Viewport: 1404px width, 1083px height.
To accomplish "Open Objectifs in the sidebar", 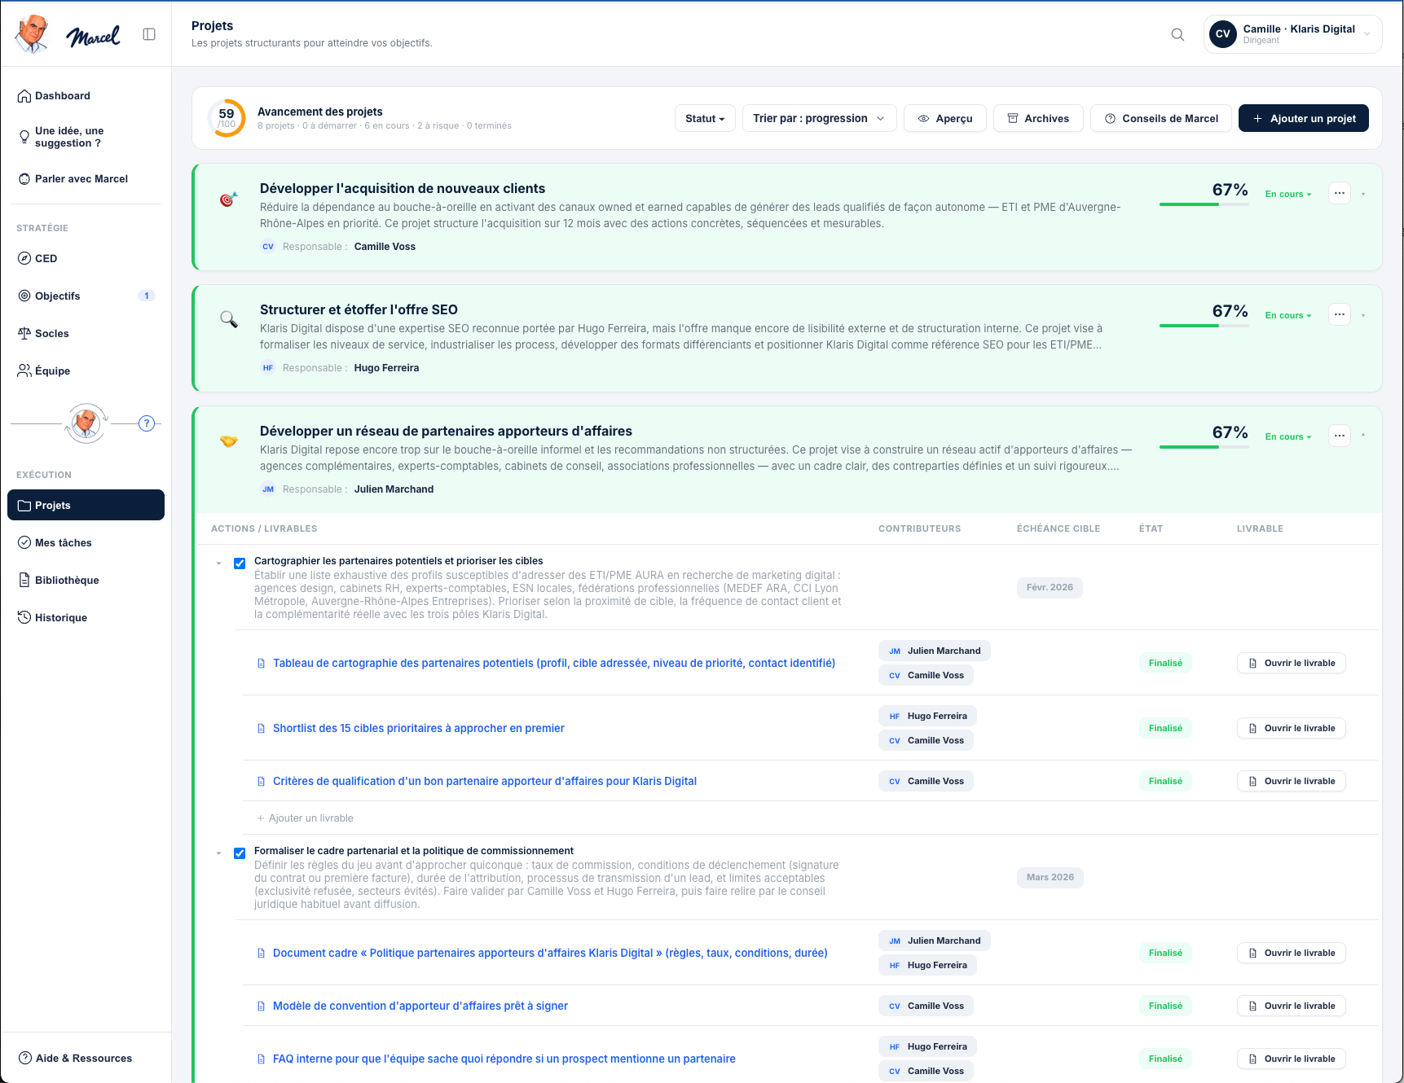I will 86,296.
